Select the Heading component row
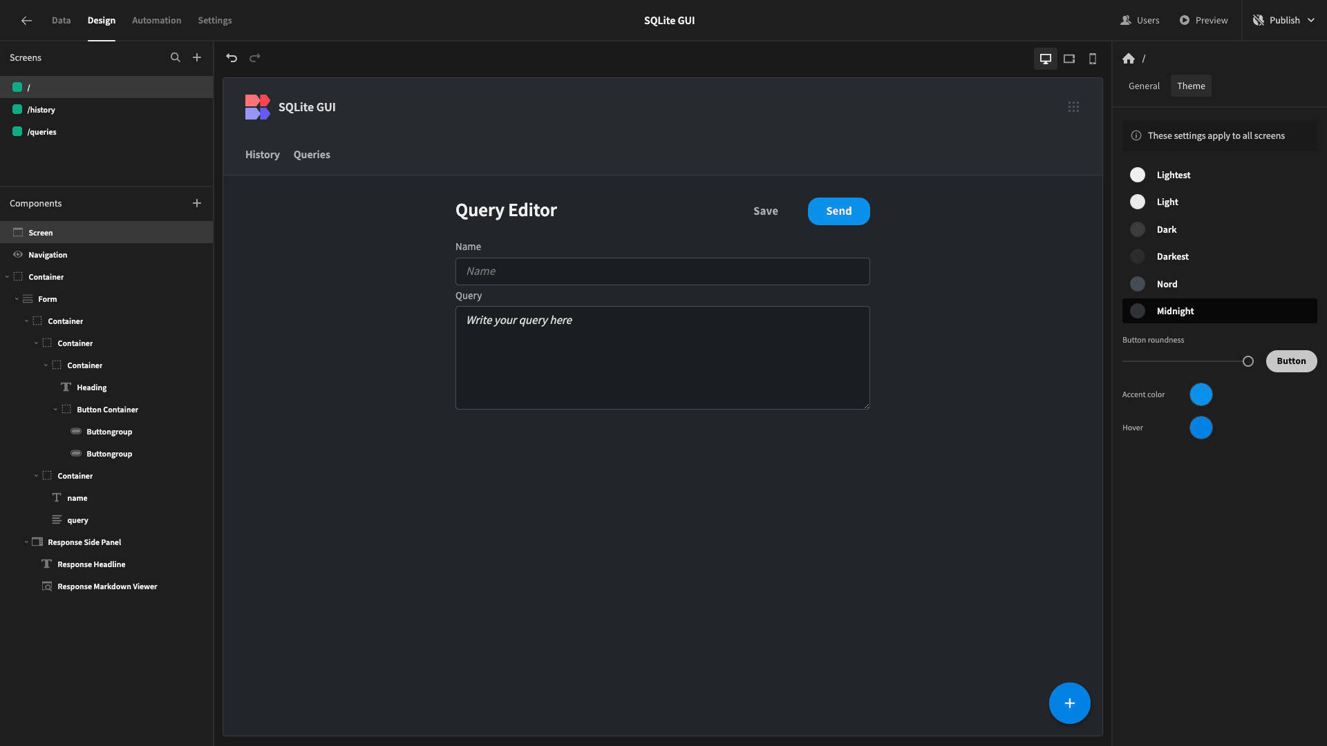This screenshot has height=746, width=1327. pos(106,388)
